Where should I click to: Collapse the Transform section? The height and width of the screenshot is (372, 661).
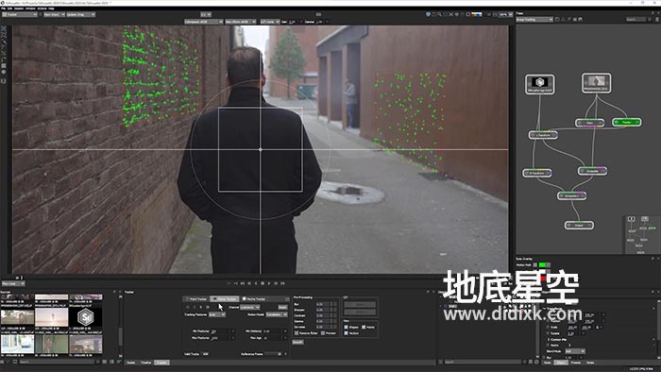(544, 309)
